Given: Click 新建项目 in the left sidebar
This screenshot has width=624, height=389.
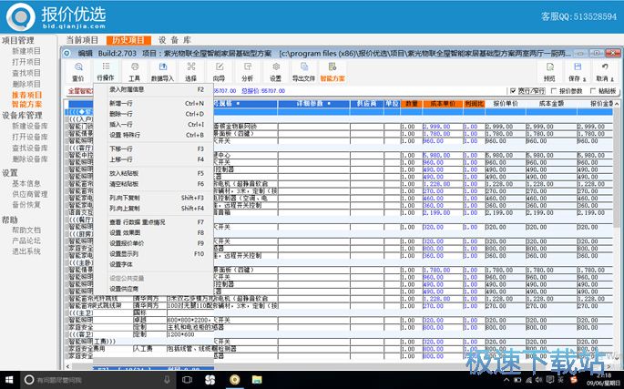Looking at the screenshot, I should click(26, 51).
